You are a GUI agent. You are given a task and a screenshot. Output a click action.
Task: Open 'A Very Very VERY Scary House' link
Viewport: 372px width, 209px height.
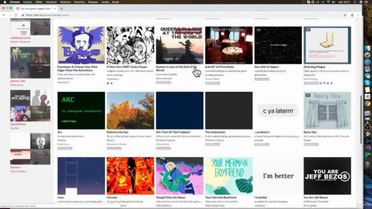pos(127,67)
